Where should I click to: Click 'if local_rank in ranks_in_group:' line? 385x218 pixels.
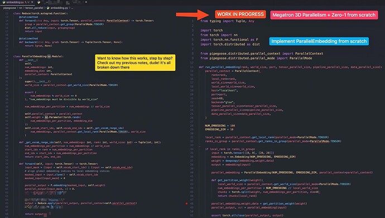click(x=230, y=149)
